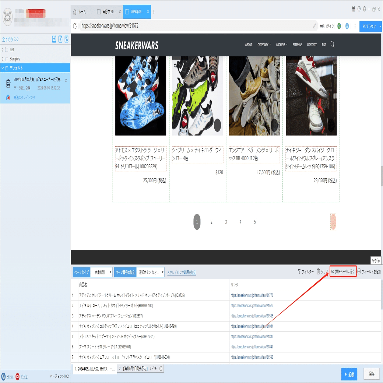Click ABOUT in the site navigation
The image size is (383, 383).
point(249,45)
